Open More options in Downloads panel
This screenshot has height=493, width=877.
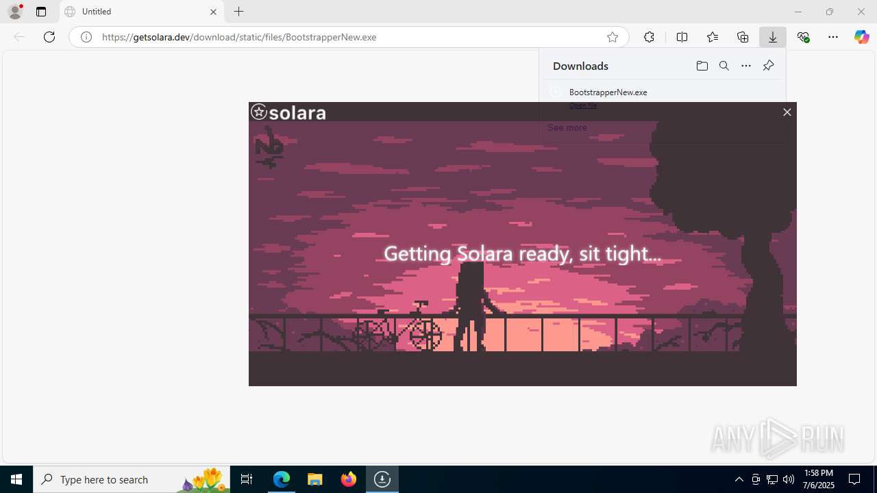(746, 66)
